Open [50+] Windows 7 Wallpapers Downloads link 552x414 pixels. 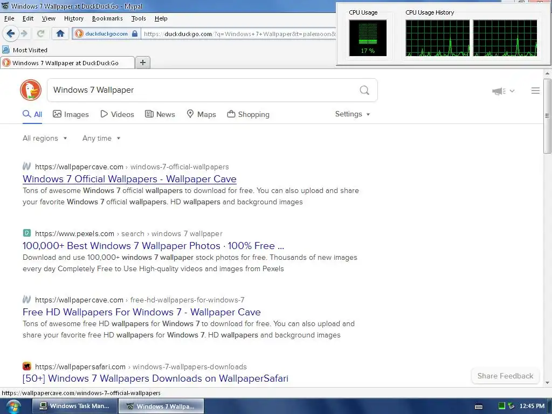155,378
